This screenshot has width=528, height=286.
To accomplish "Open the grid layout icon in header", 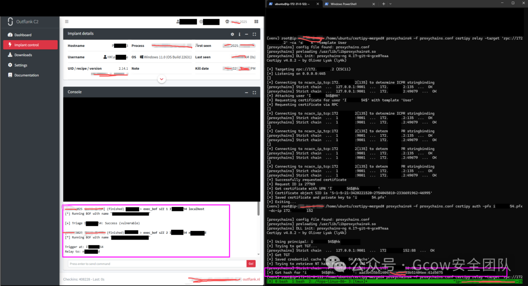I will tap(256, 21).
